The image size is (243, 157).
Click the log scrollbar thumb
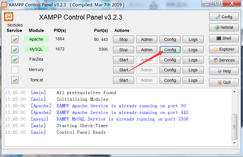tap(234, 127)
